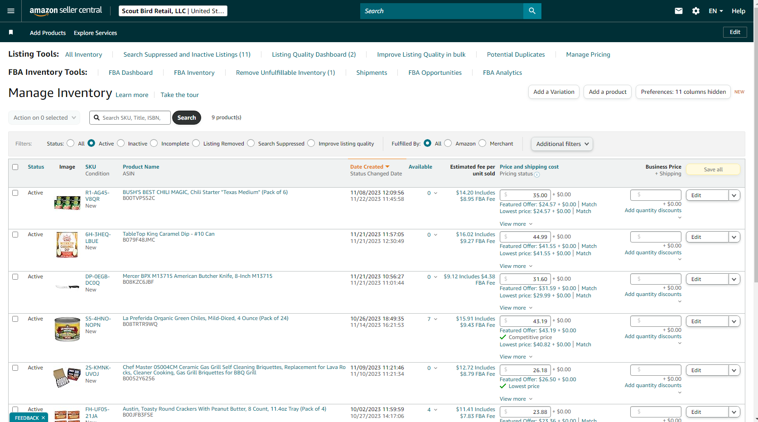Open Edit dropdown arrow for Caramel Dip row
This screenshot has width=758, height=422.
[x=734, y=237]
